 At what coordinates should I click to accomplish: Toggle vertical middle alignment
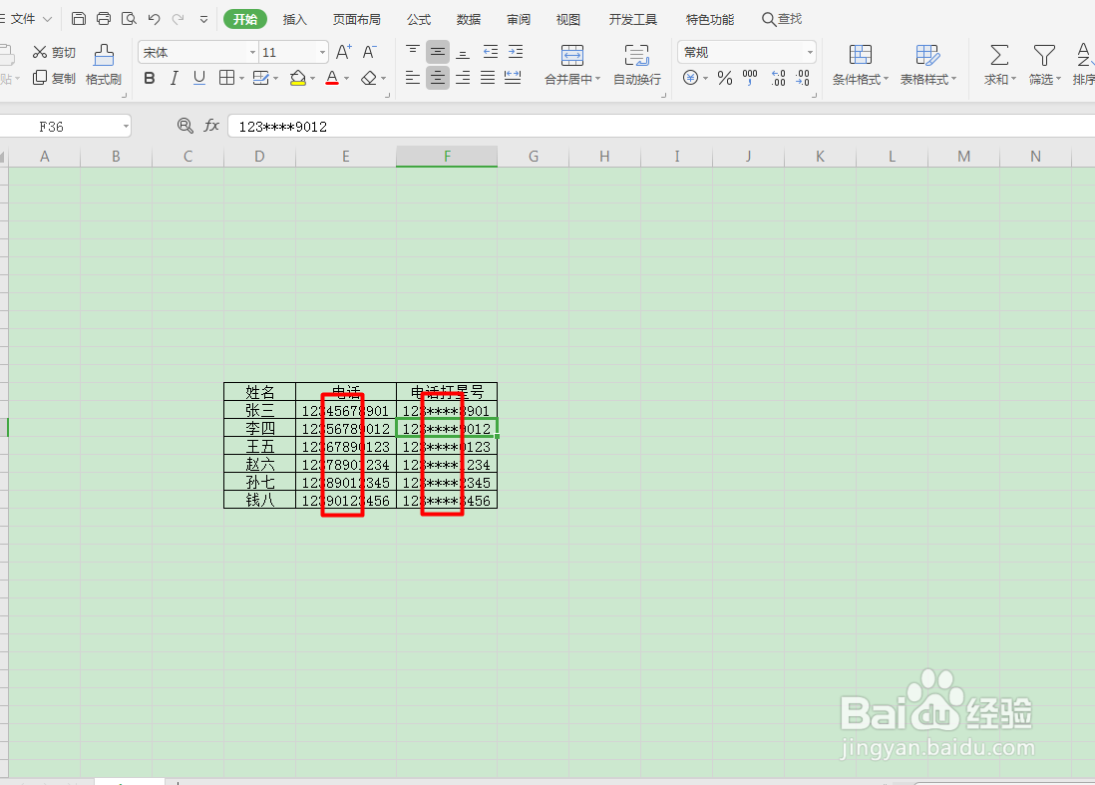438,51
